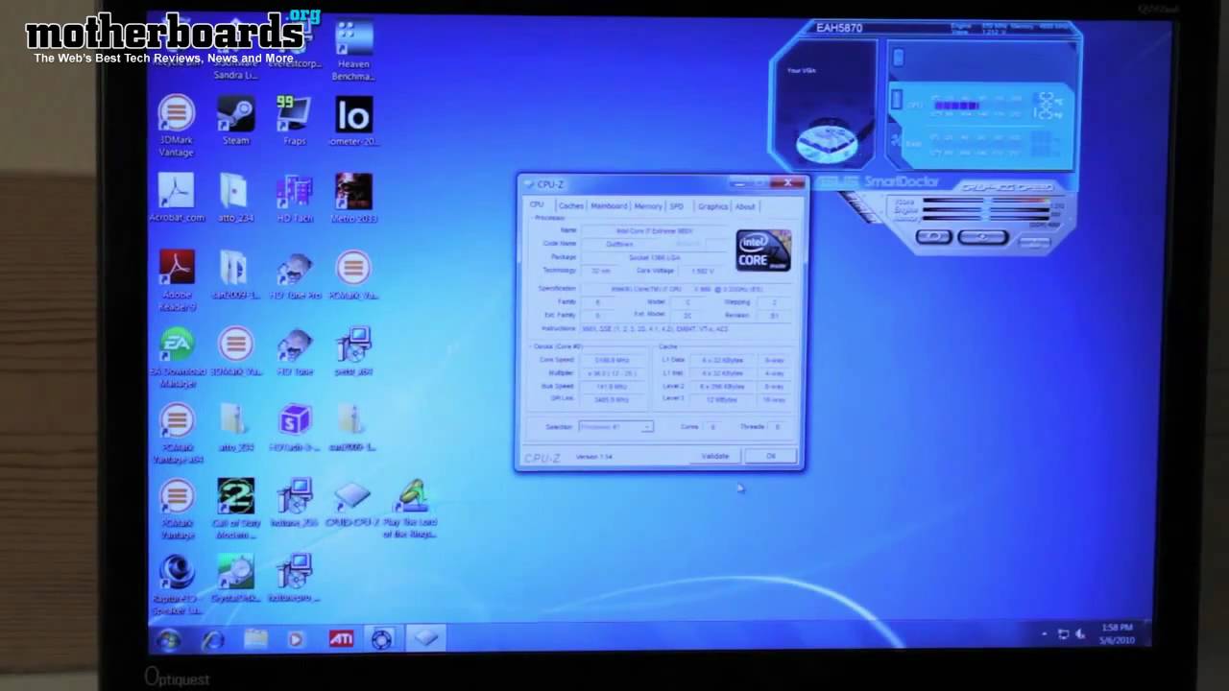Select the CPU-Z taskbar button

(x=426, y=638)
